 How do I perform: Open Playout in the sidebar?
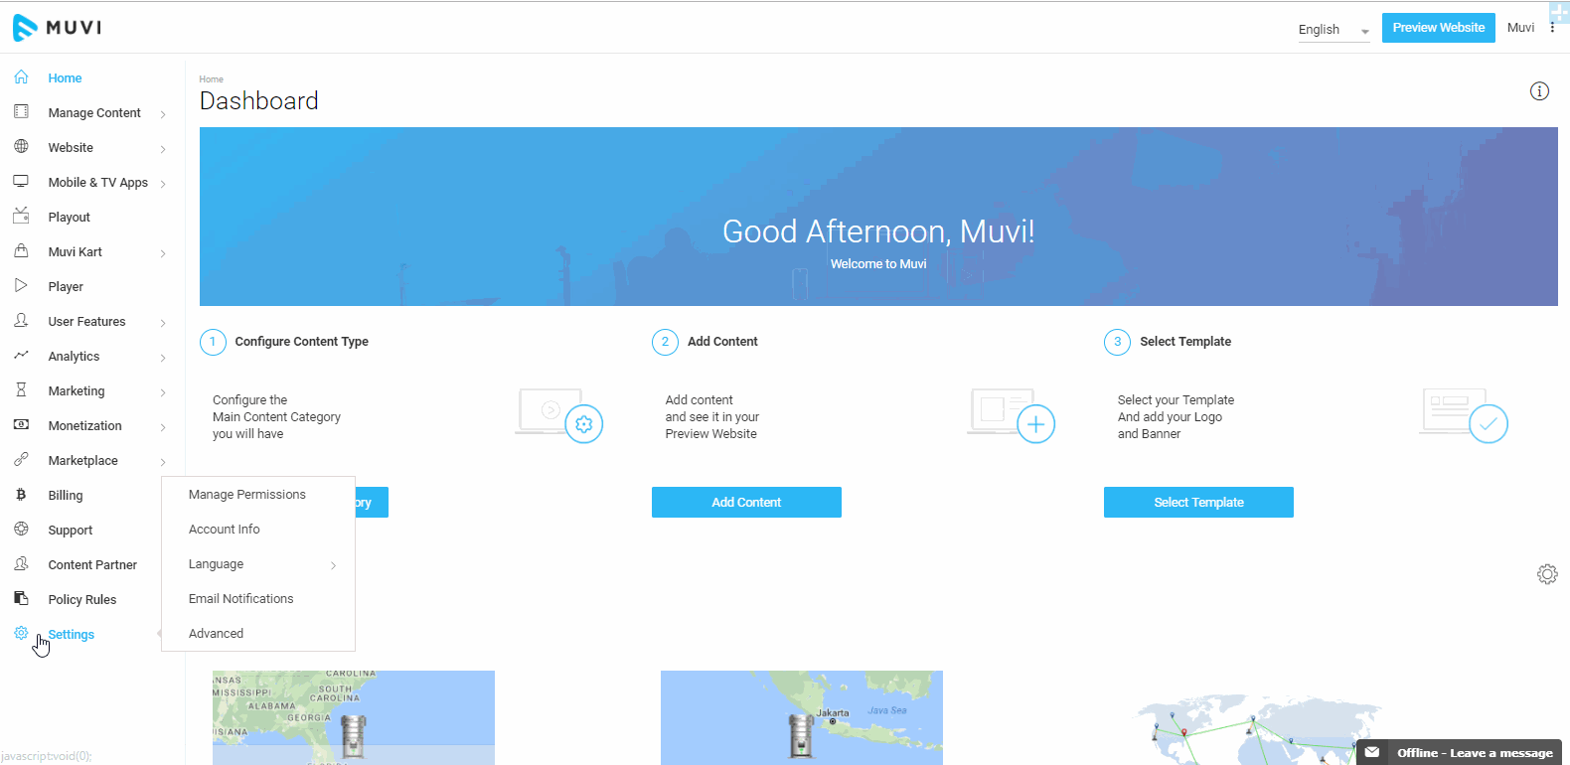[x=70, y=217]
